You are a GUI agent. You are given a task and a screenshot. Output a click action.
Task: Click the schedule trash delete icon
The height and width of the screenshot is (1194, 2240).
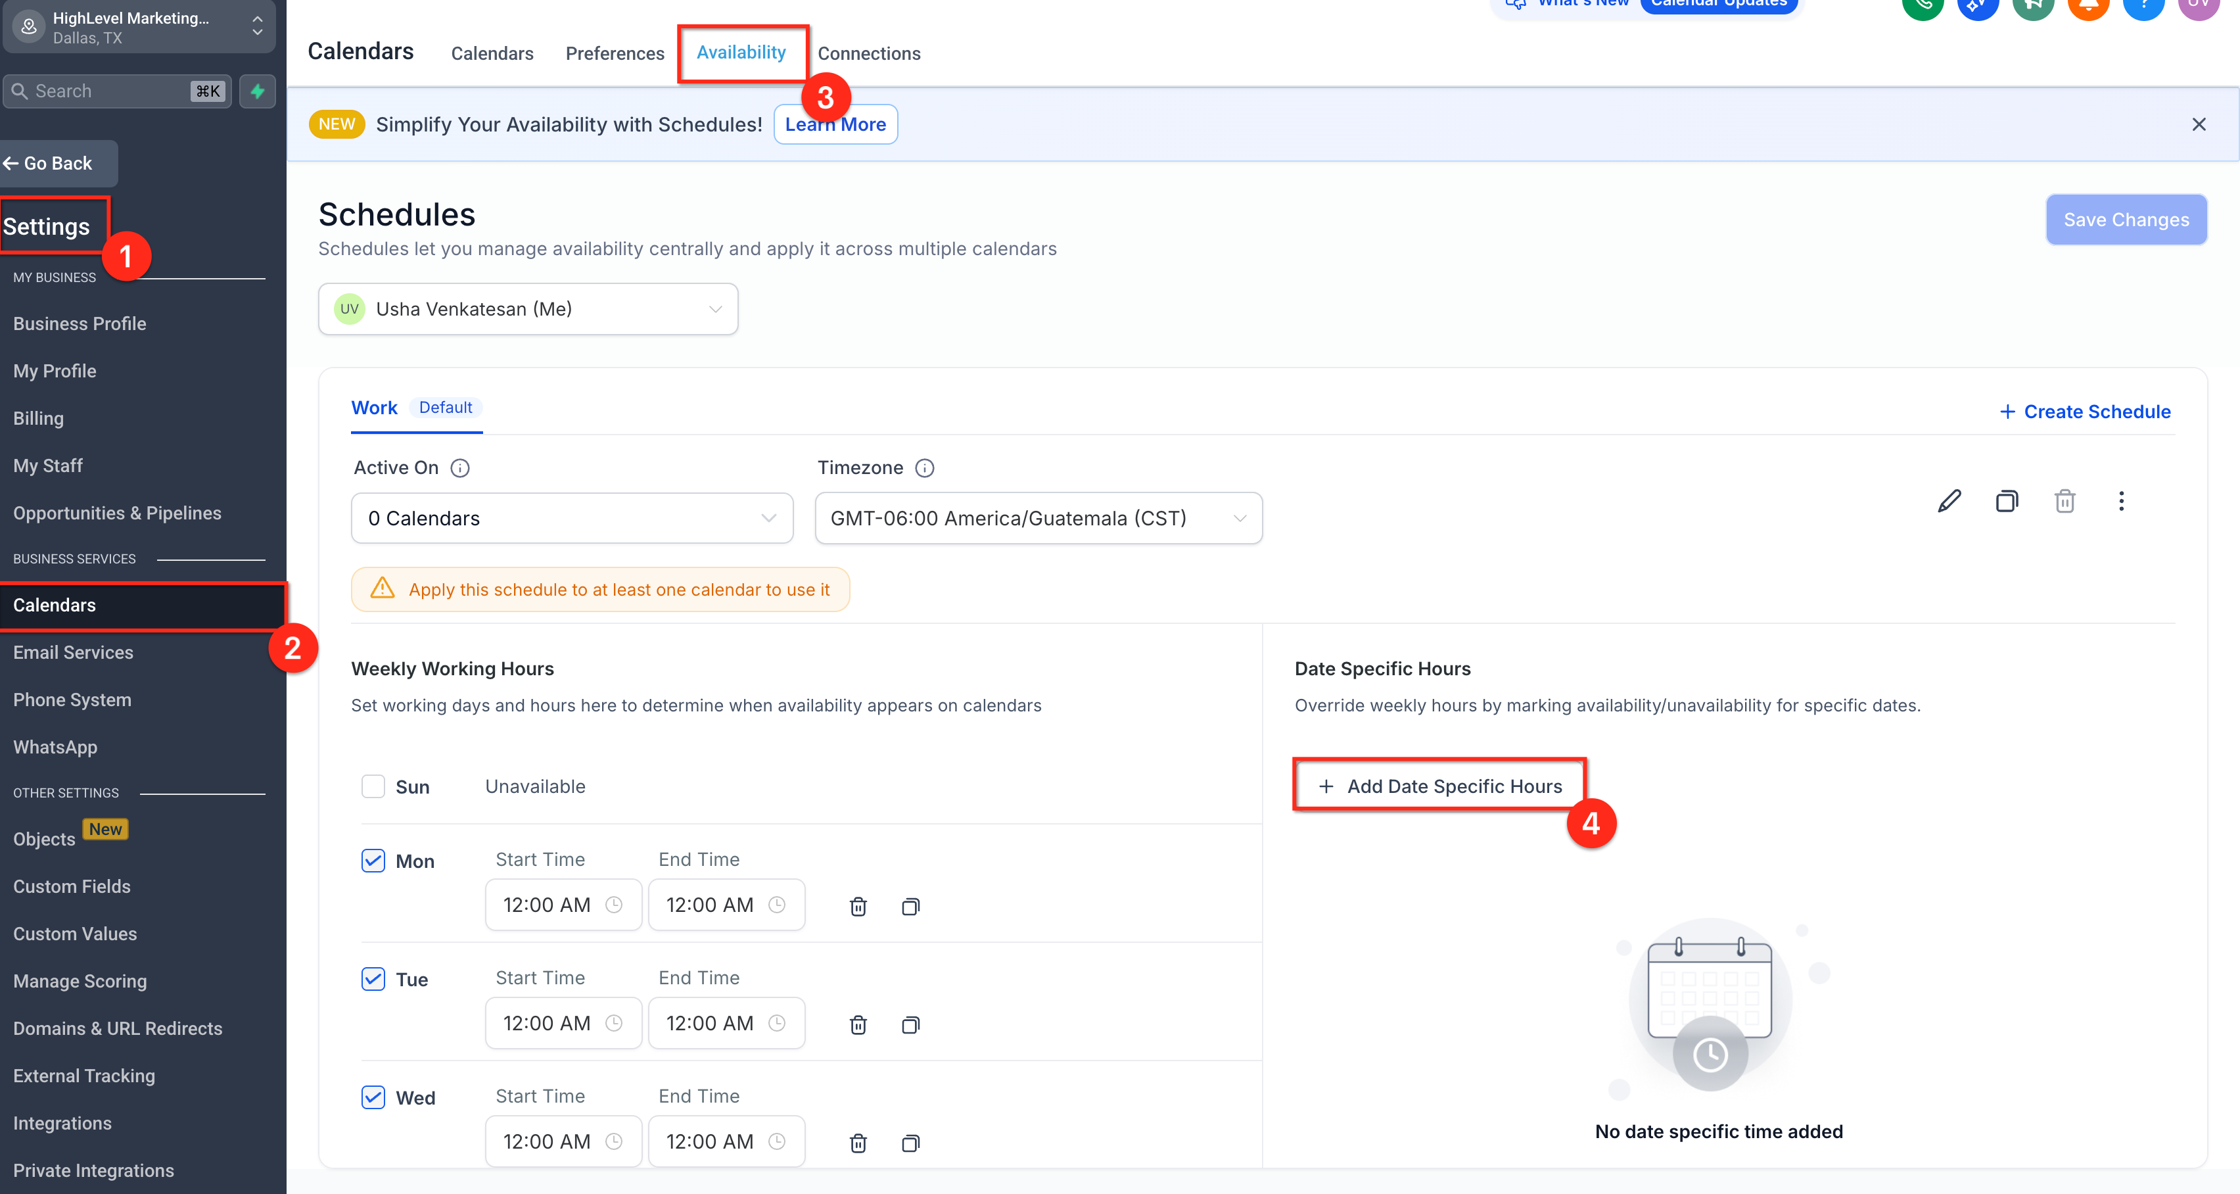tap(2065, 501)
